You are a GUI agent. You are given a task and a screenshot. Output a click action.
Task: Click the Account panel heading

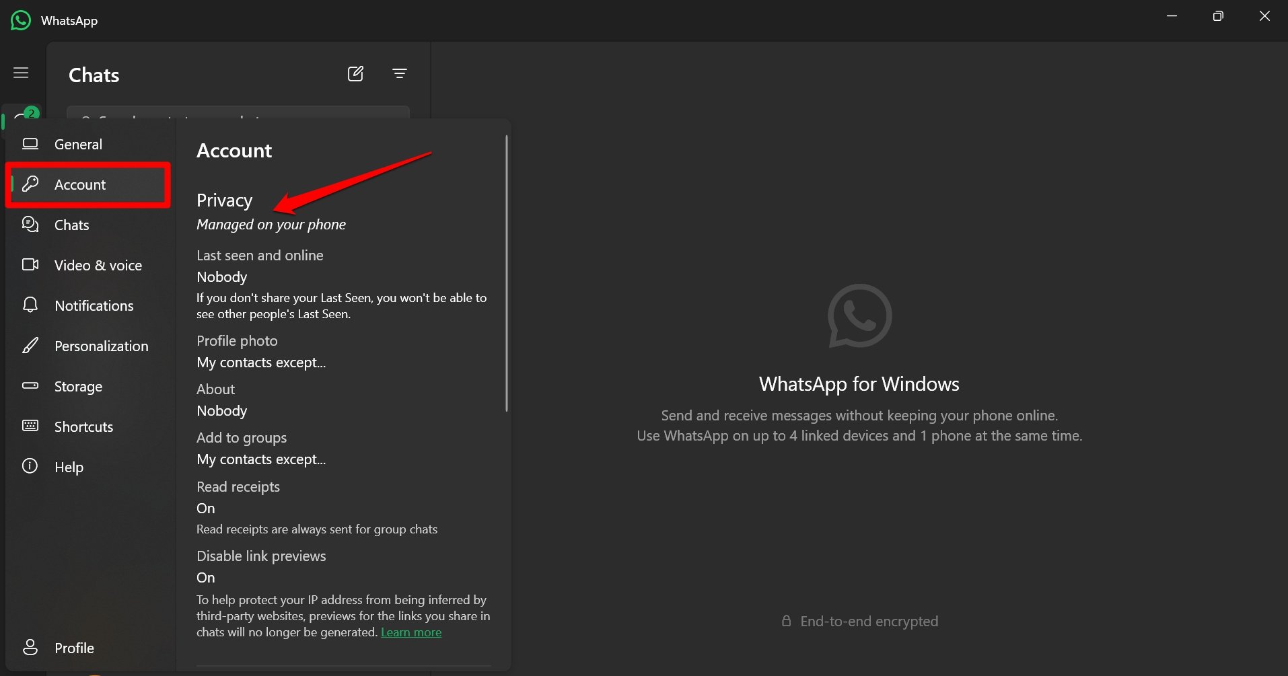(234, 151)
